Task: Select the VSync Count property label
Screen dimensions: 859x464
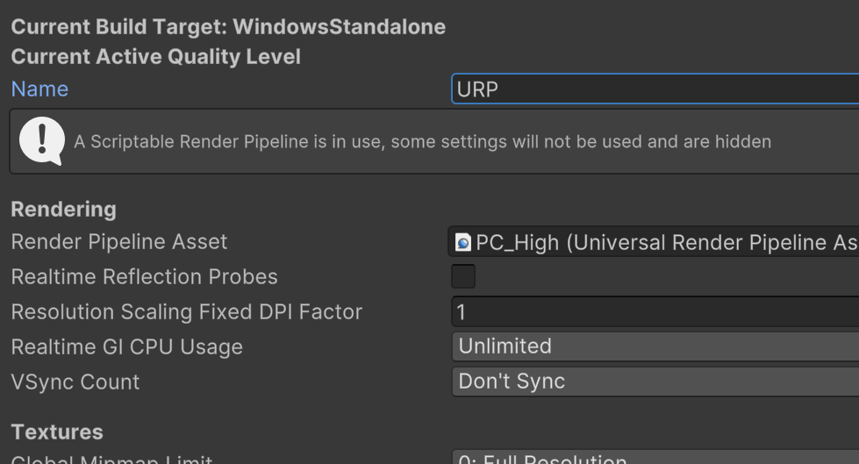Action: 75,382
